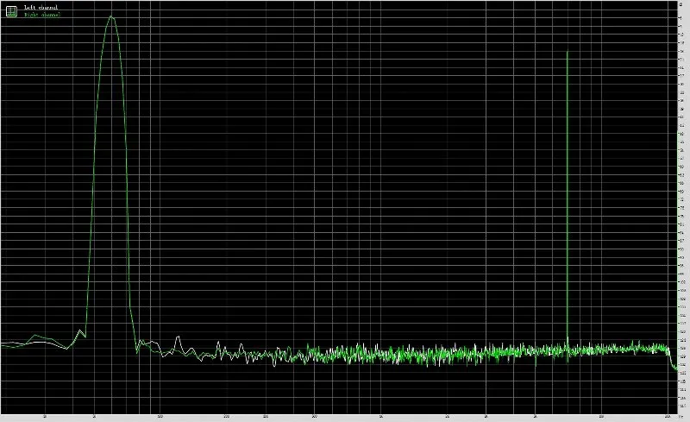
Task: Click the peak of the wide low-frequency lobe
Action: pos(111,16)
